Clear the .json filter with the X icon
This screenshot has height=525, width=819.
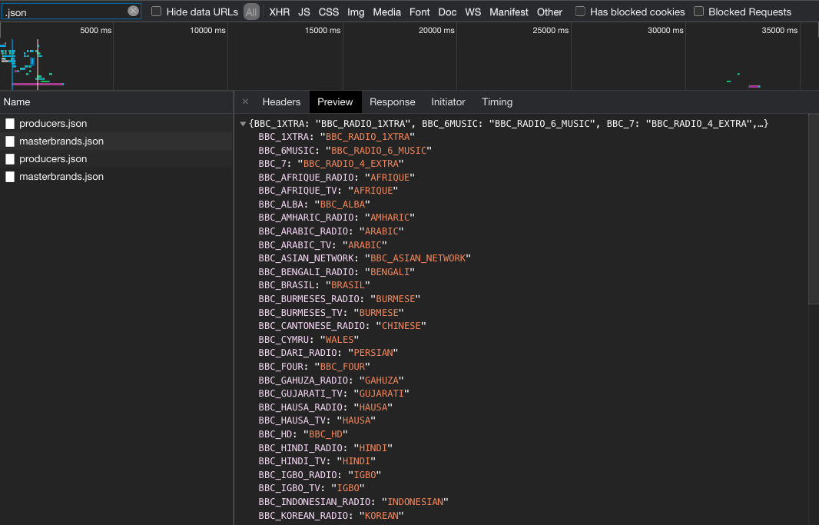[133, 11]
